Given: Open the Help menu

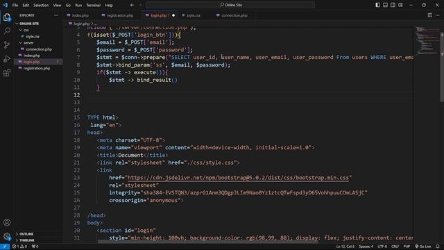Looking at the screenshot, I should (x=109, y=5).
